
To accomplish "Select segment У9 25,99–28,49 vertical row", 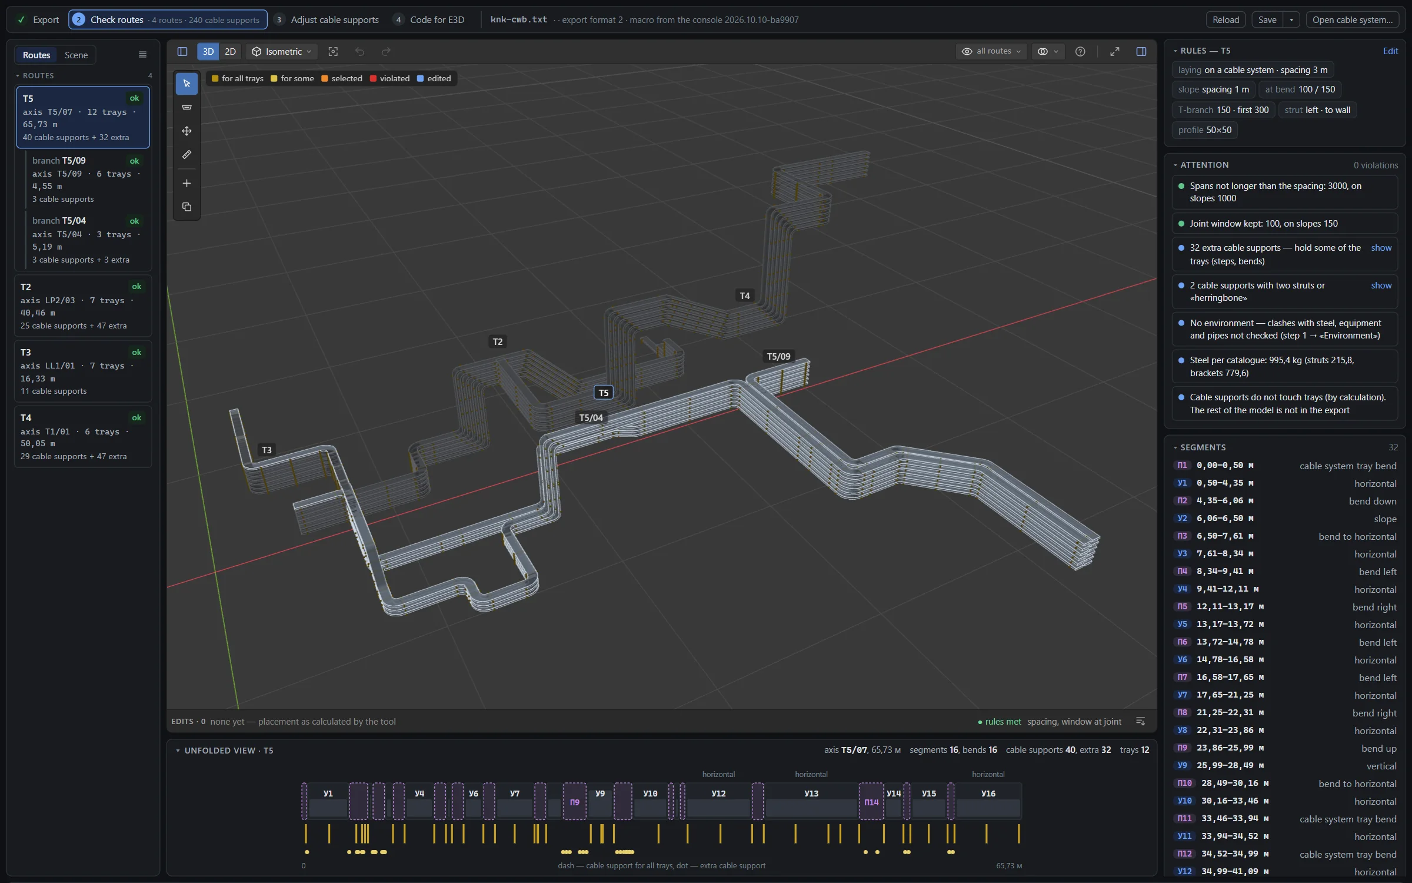I will coord(1285,766).
